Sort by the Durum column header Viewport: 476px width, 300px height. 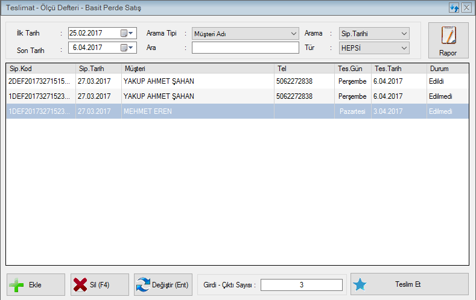(447, 69)
